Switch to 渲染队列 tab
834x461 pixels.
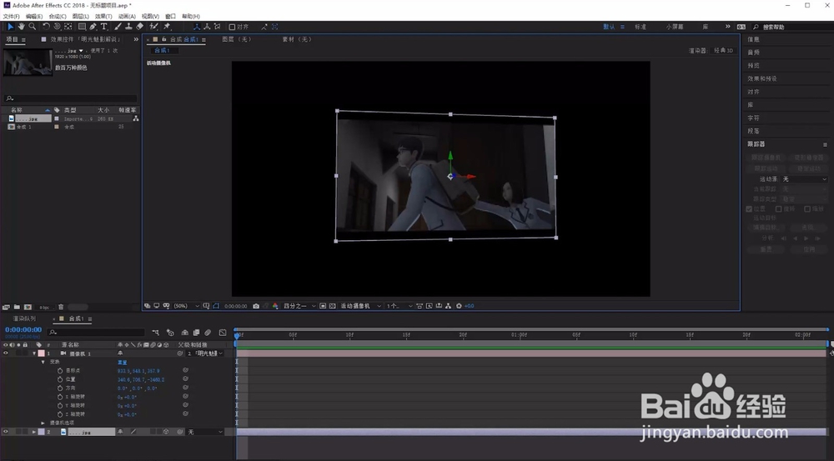click(24, 318)
